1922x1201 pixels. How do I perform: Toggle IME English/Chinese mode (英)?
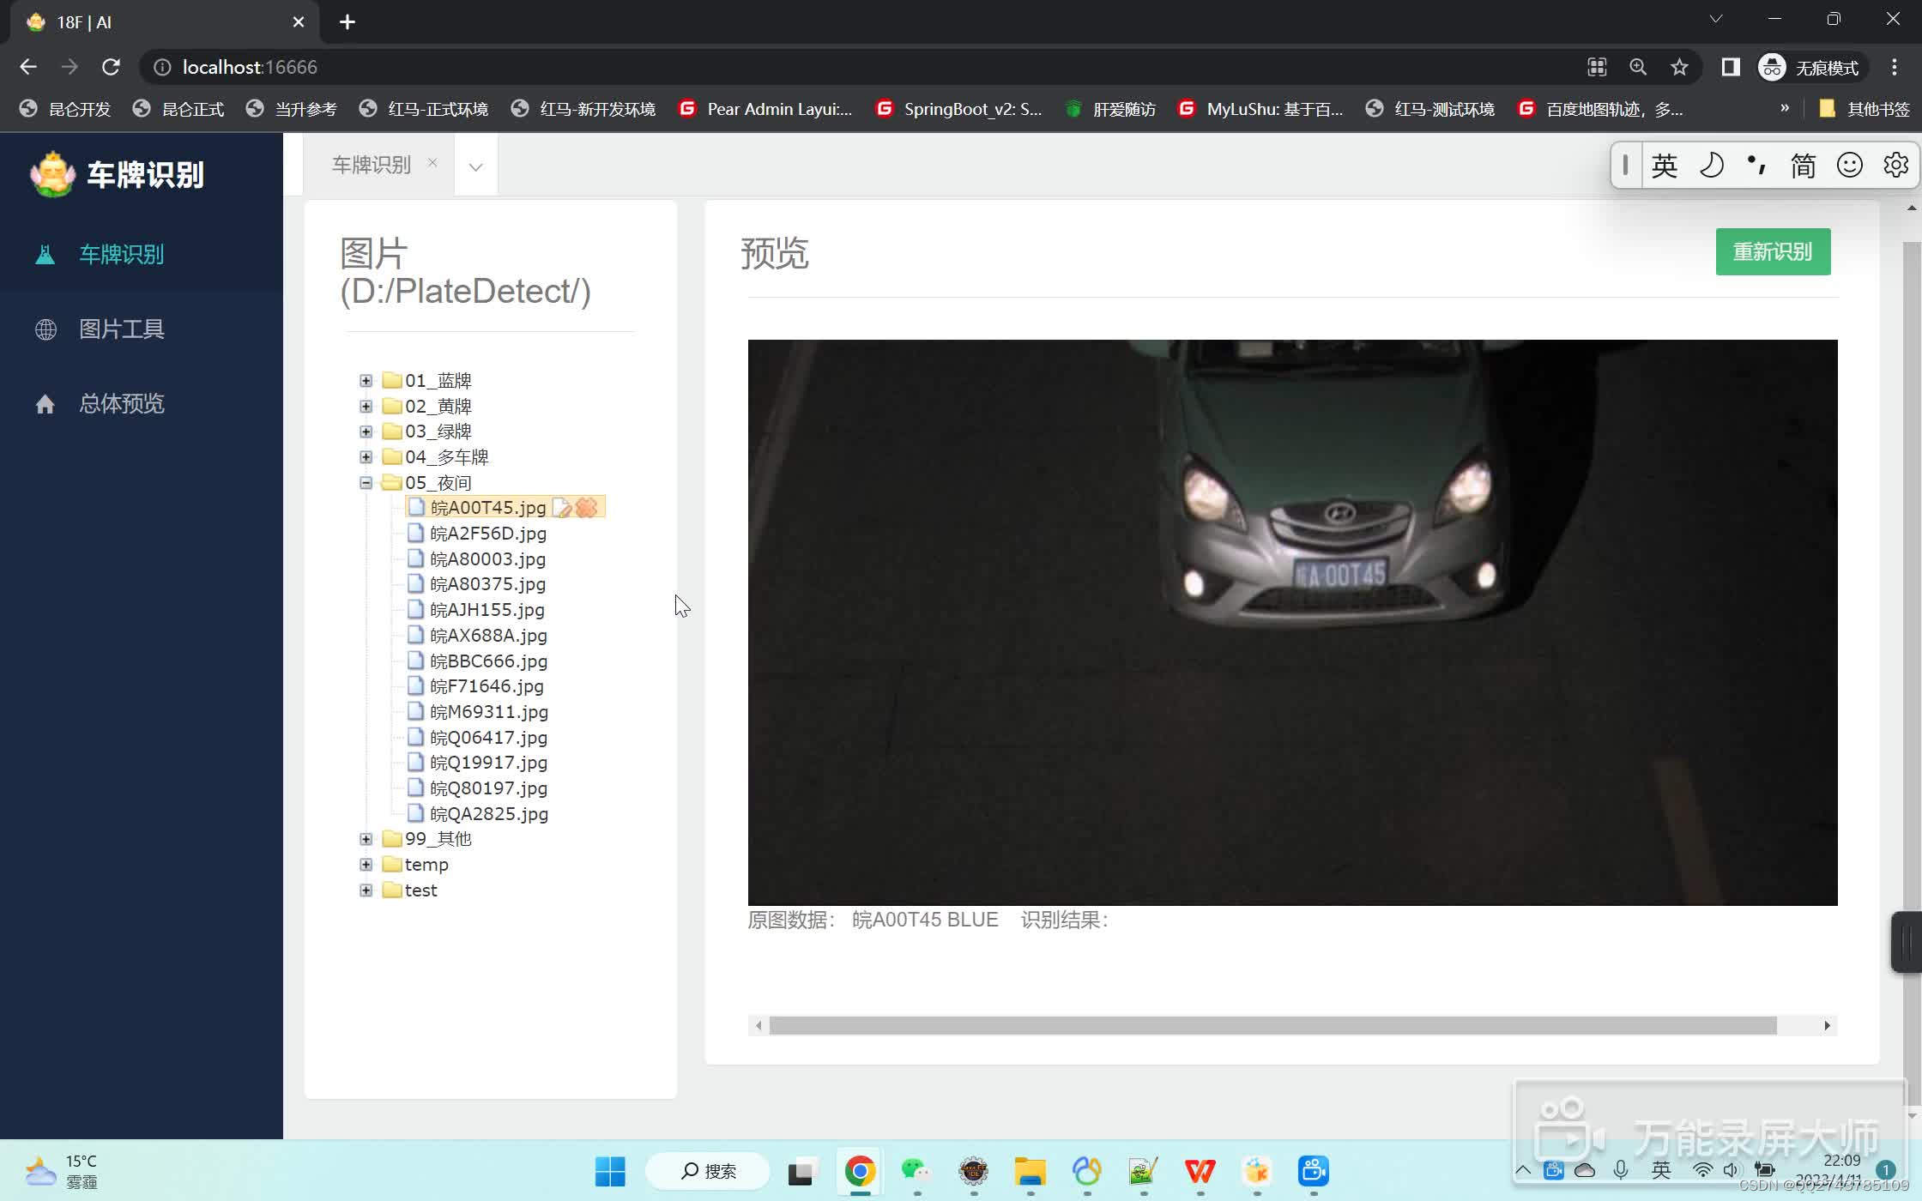[x=1664, y=165]
